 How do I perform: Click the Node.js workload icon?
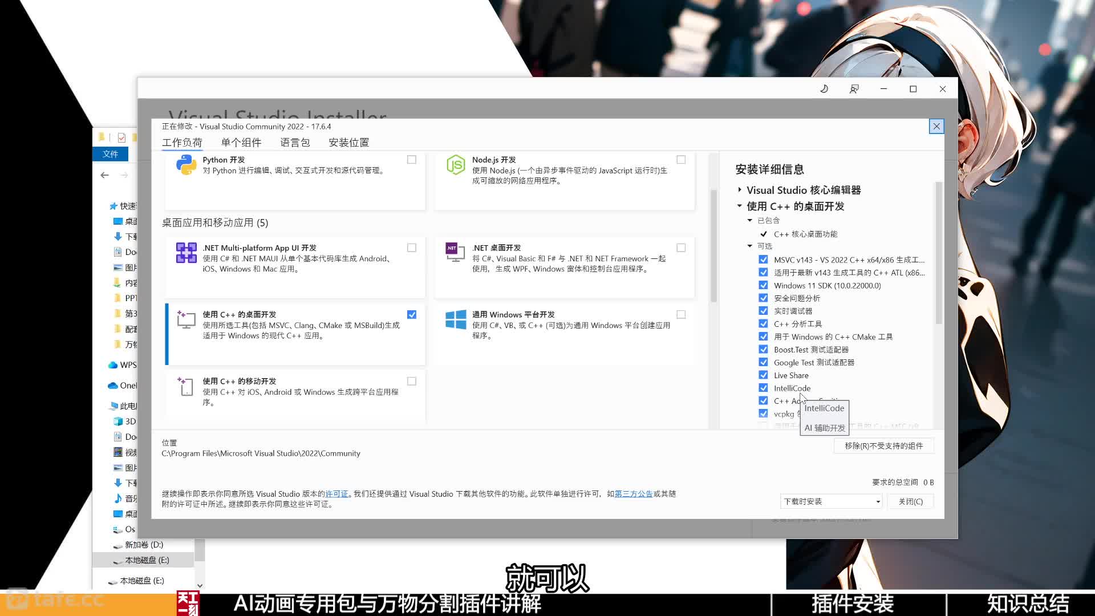(456, 165)
